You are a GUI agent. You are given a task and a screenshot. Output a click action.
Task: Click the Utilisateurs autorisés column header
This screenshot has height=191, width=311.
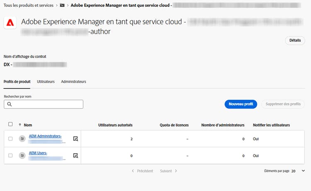[115, 125]
